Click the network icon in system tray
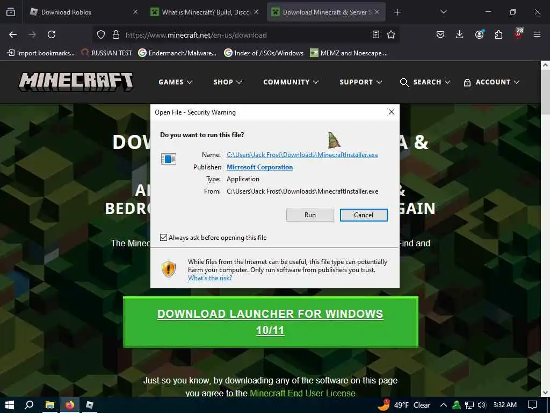The image size is (550, 413). tap(469, 405)
